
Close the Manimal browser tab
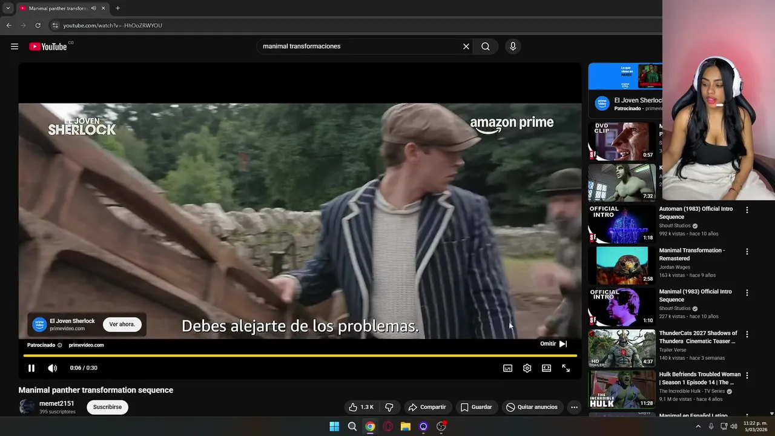tap(104, 8)
